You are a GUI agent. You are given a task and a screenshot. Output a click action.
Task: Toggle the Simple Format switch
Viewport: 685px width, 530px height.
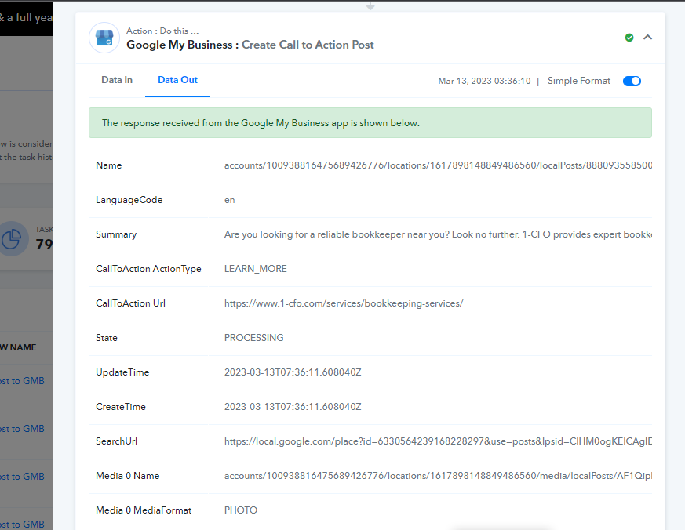[x=632, y=82]
